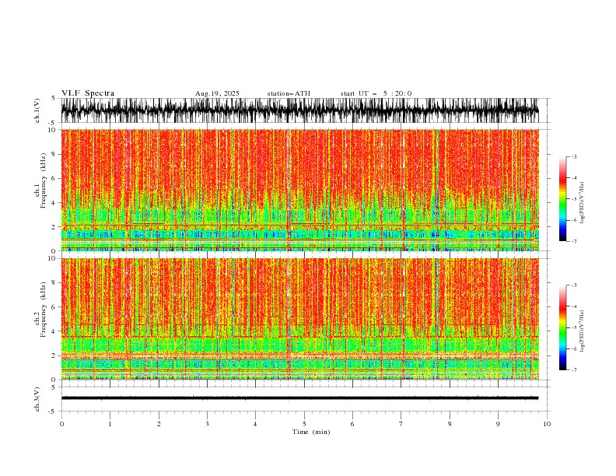Screen dimensions: 616x476
Task: Click the 'Time (min)' axis label
Action: point(311,432)
